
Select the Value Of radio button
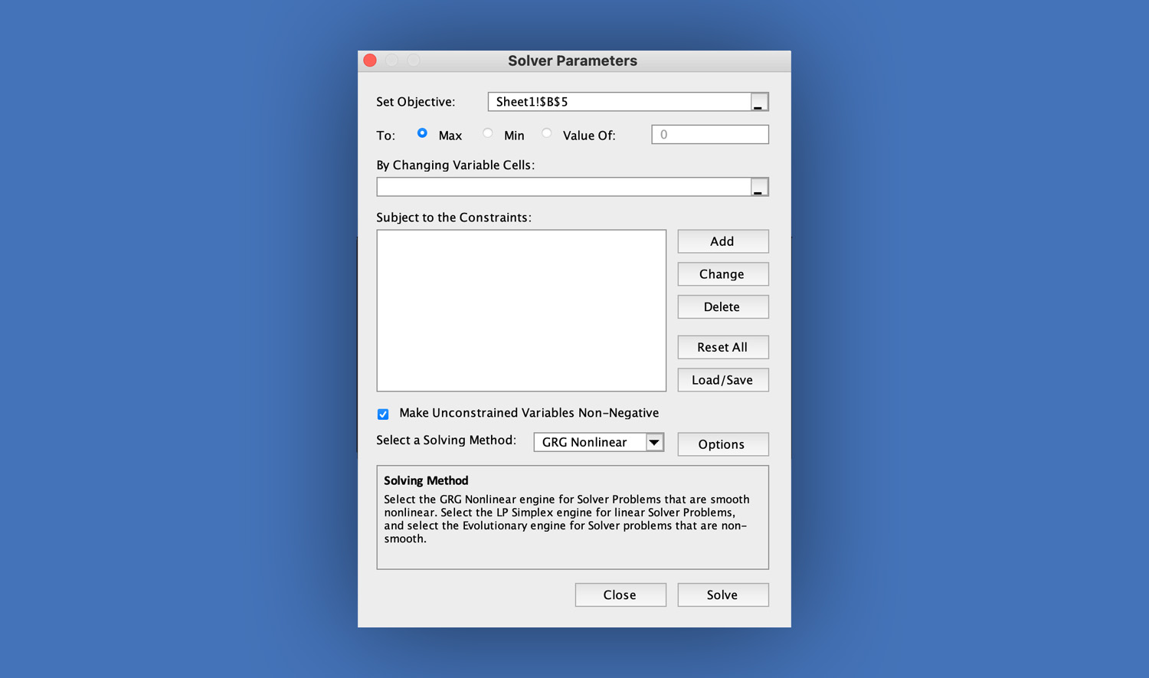pyautogui.click(x=547, y=133)
